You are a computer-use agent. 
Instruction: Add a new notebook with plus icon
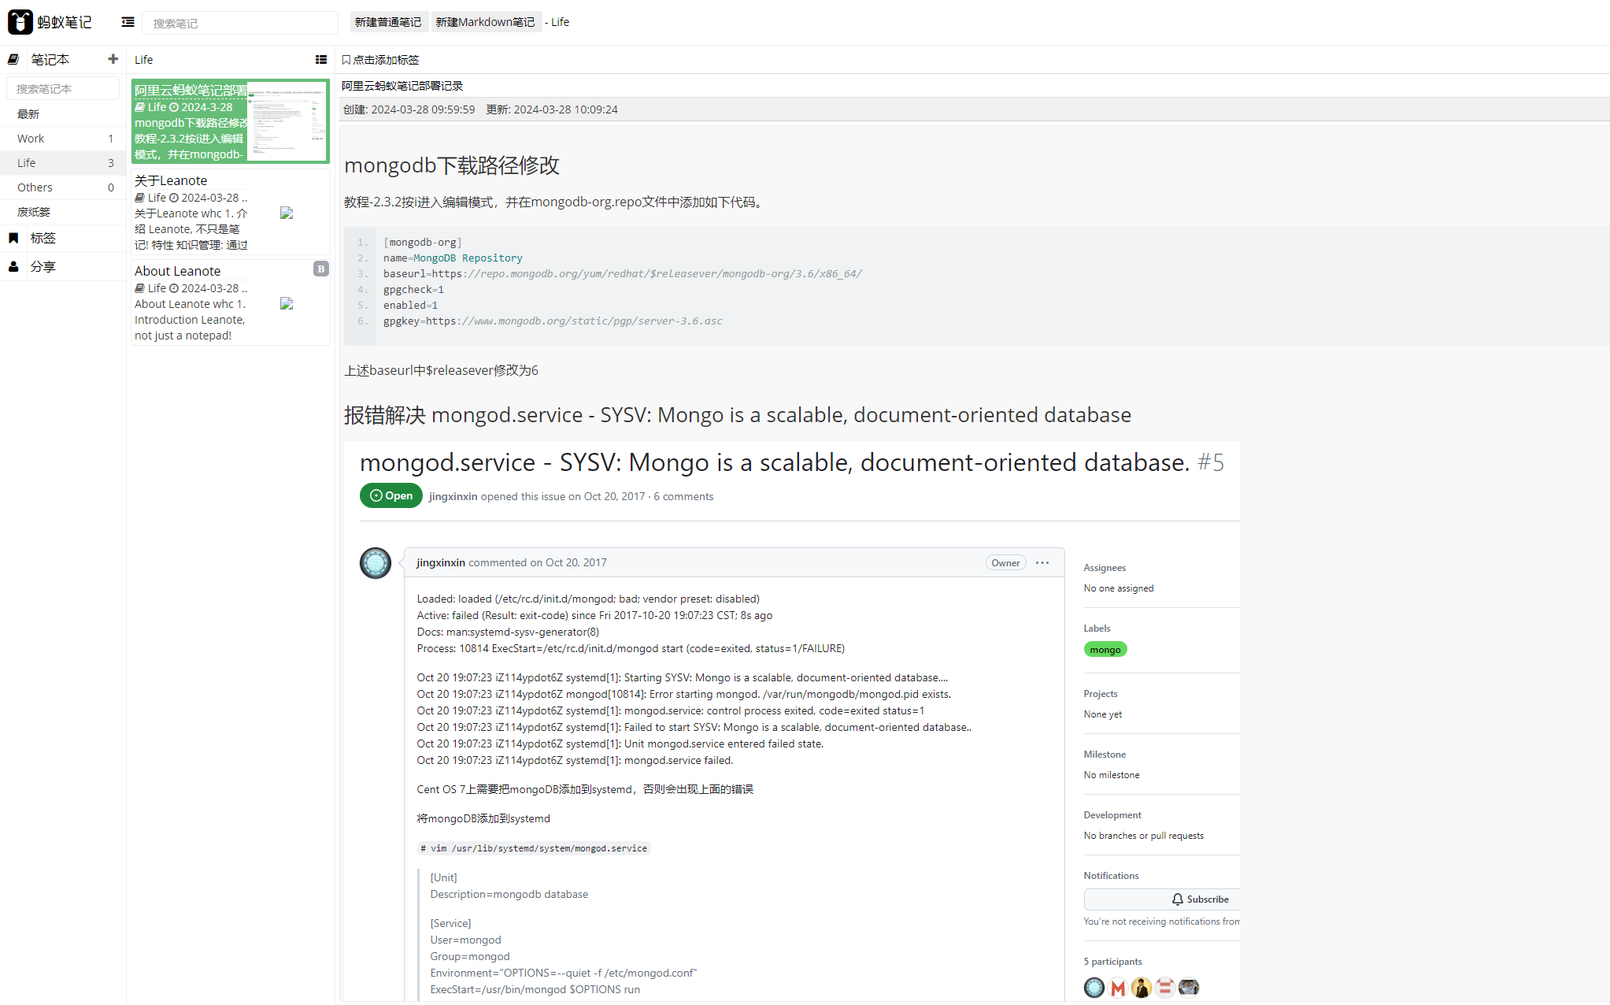tap(113, 59)
